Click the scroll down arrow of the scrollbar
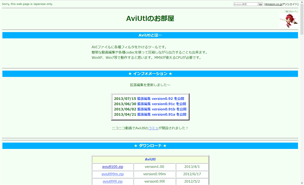 coord(302,183)
